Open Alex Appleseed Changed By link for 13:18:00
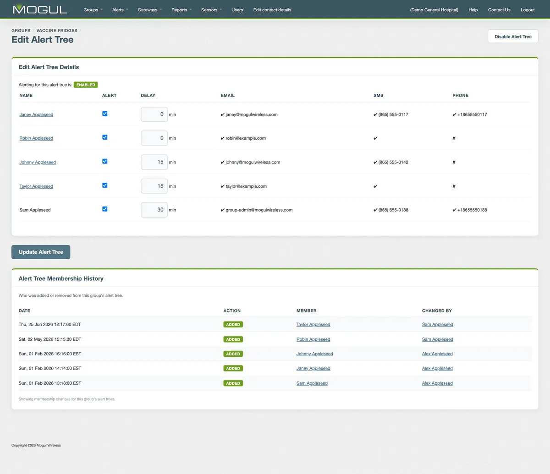Viewport: 550px width, 474px height. [437, 383]
